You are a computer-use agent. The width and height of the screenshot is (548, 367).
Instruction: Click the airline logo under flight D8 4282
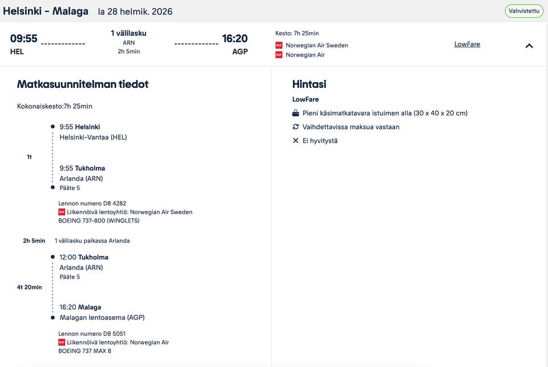click(62, 212)
